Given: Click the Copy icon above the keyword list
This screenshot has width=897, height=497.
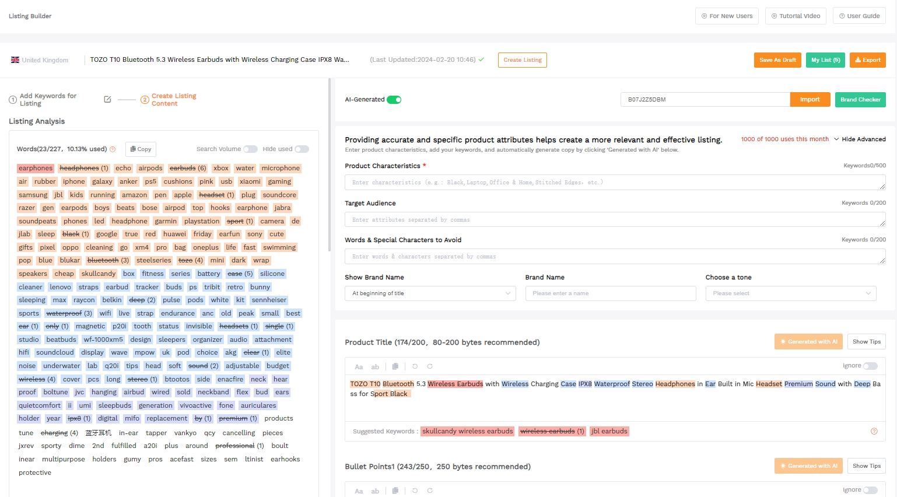Looking at the screenshot, I should pyautogui.click(x=141, y=149).
